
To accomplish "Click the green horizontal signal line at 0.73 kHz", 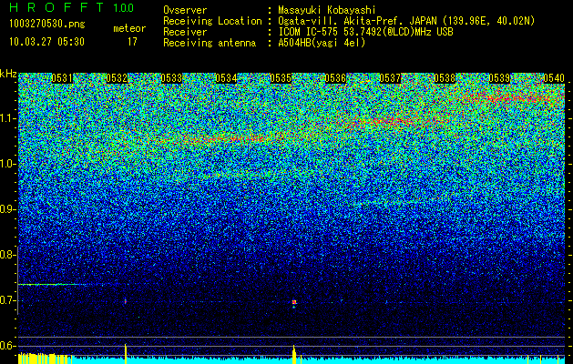I will tap(53, 284).
